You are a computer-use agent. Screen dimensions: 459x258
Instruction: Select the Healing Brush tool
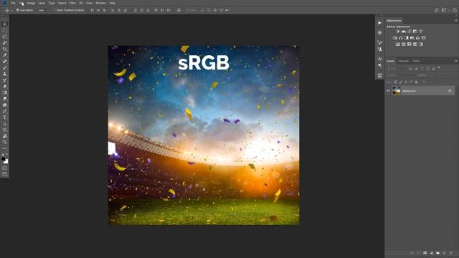pos(5,62)
